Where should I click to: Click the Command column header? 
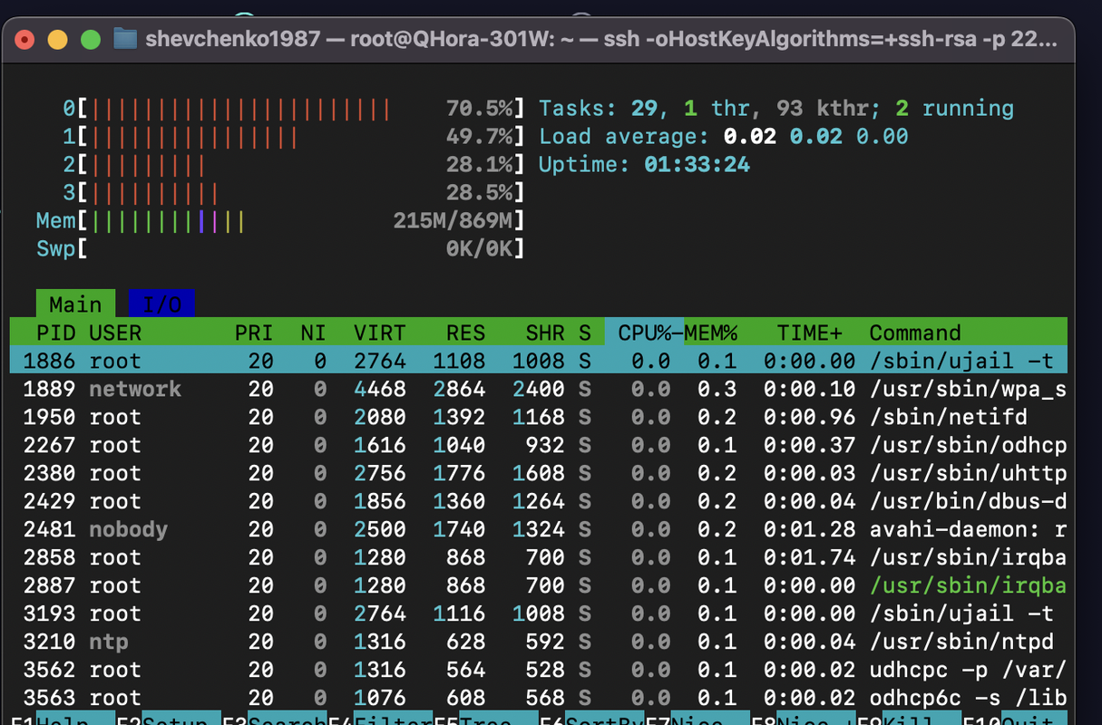click(x=914, y=333)
